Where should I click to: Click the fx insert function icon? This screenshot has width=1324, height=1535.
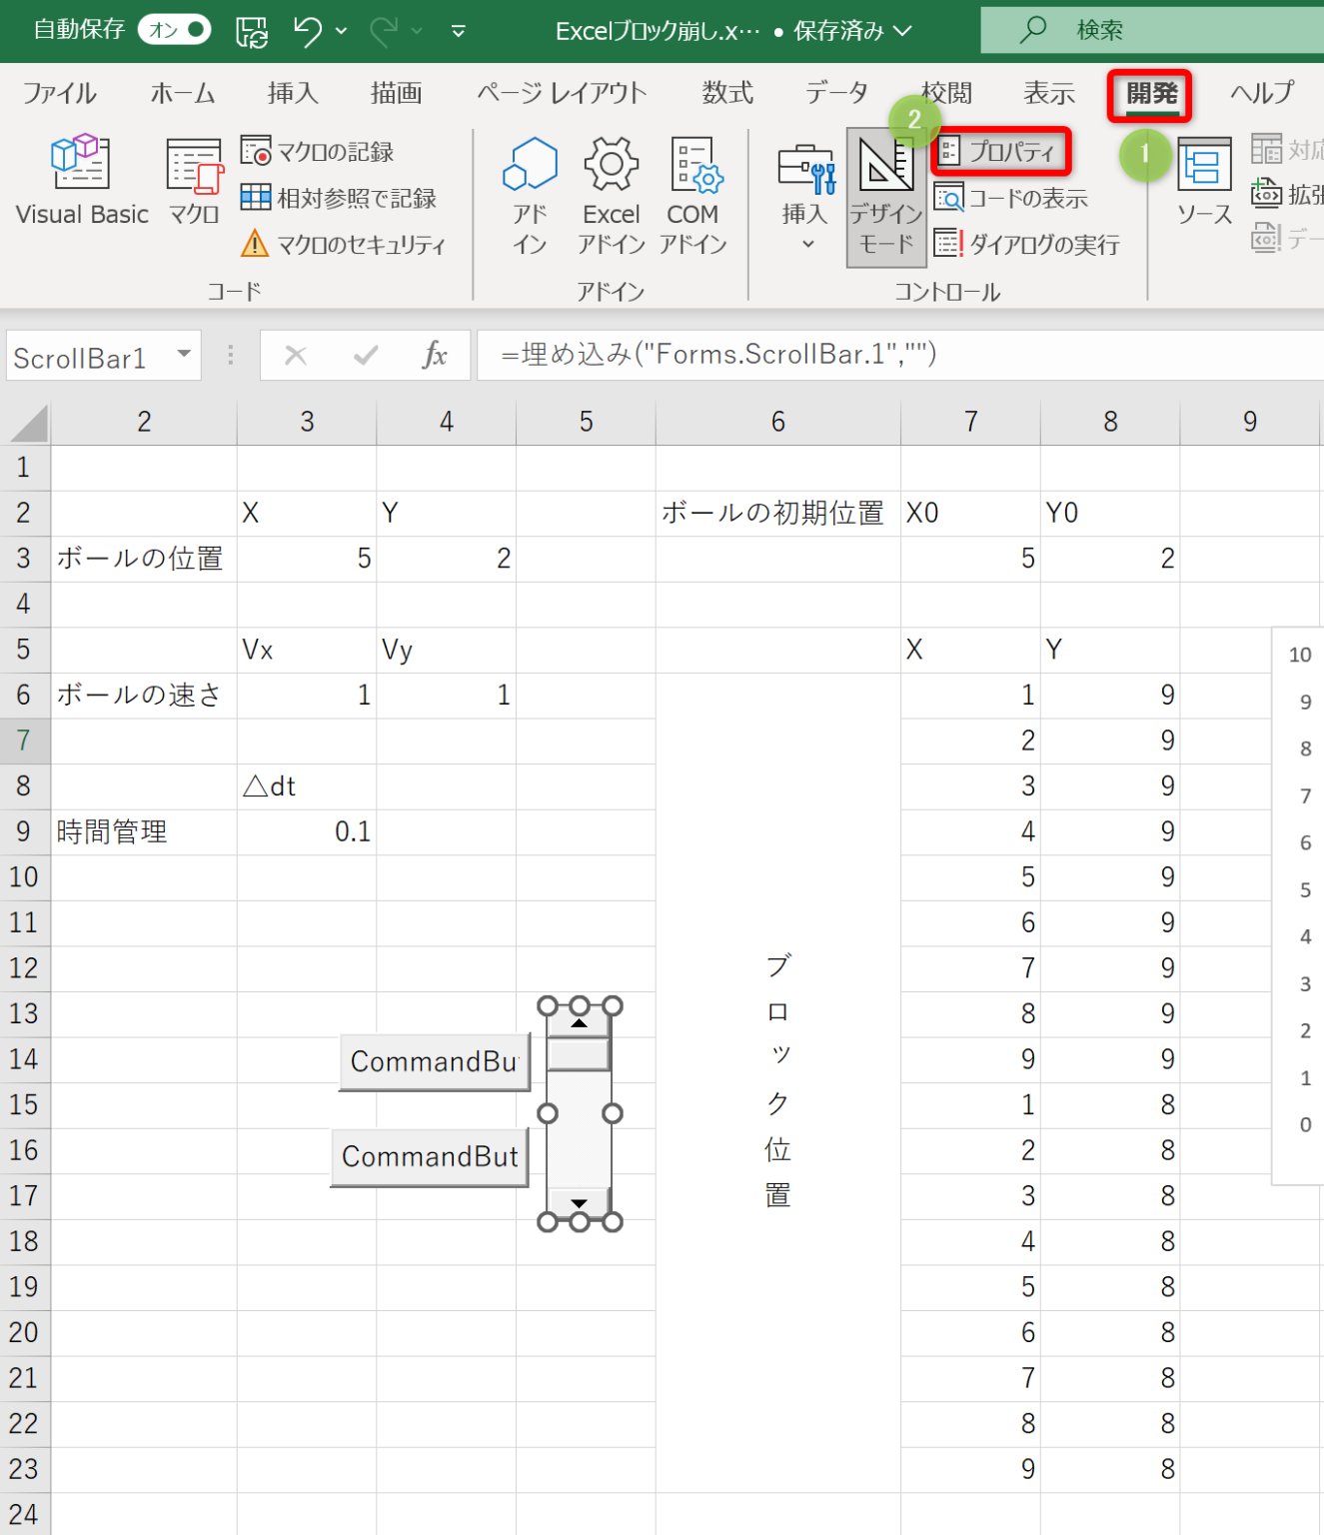point(435,356)
